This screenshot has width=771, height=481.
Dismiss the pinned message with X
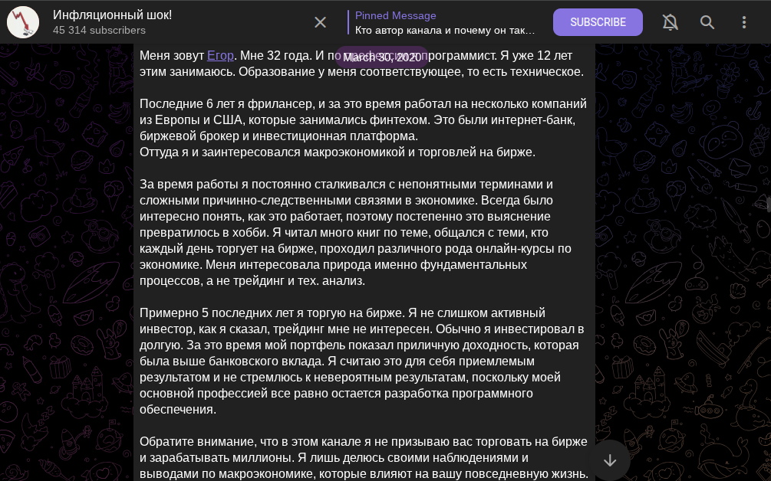(320, 22)
